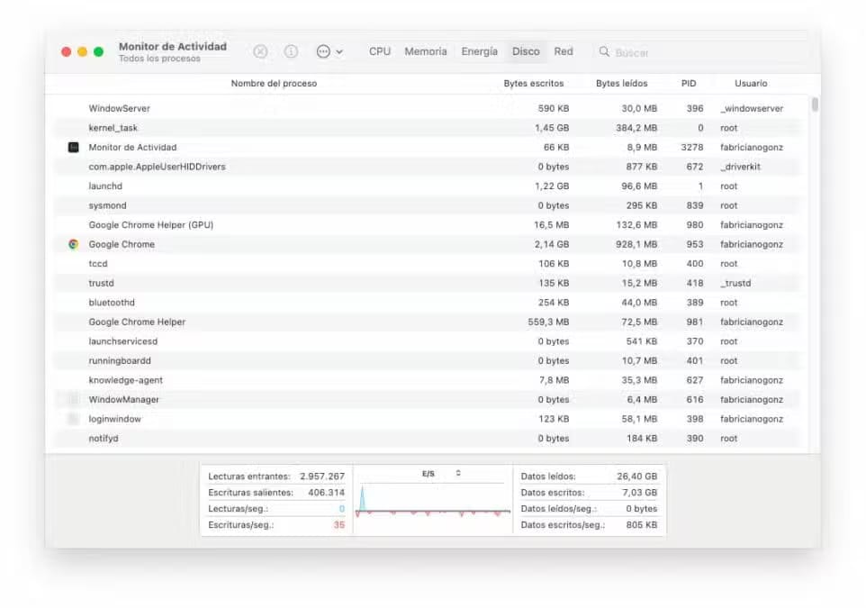Image resolution: width=866 pixels, height=608 pixels.
Task: Click the Datos leídos value 26,40 GB
Action: pyautogui.click(x=636, y=476)
